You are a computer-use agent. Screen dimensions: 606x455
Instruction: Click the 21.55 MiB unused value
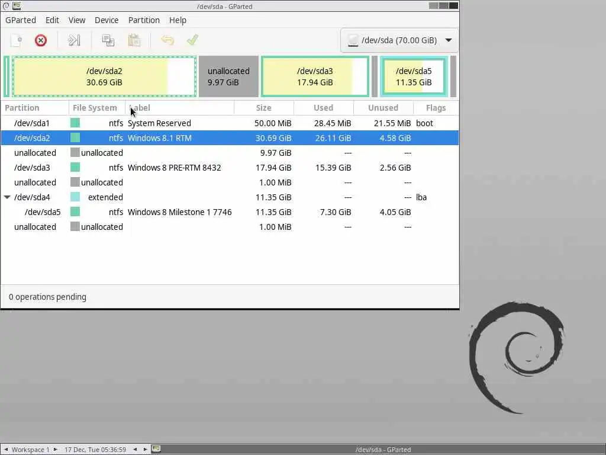pos(392,123)
